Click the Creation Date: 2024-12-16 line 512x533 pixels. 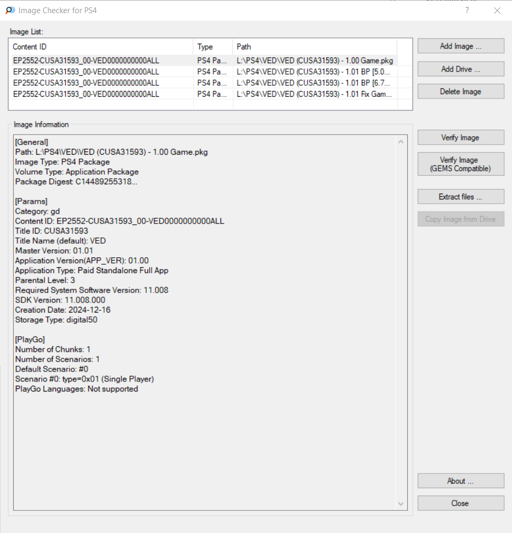(63, 310)
